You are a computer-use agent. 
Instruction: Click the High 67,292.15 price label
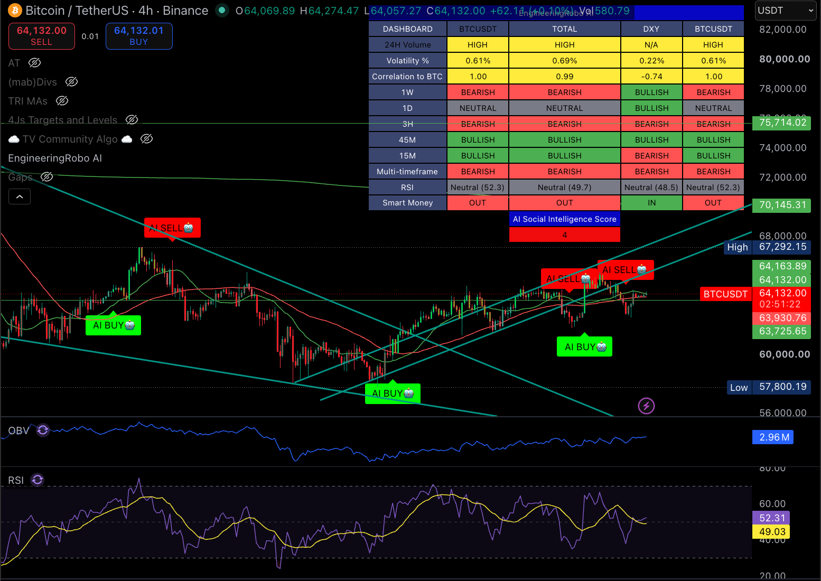[x=767, y=247]
